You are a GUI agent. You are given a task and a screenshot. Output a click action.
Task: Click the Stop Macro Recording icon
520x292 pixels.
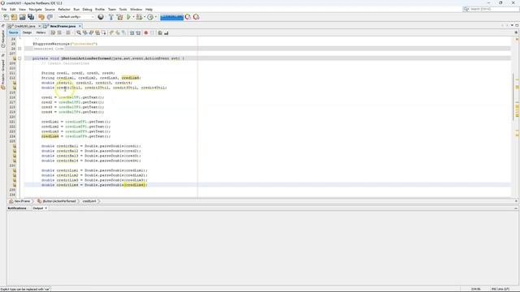pos(152,32)
